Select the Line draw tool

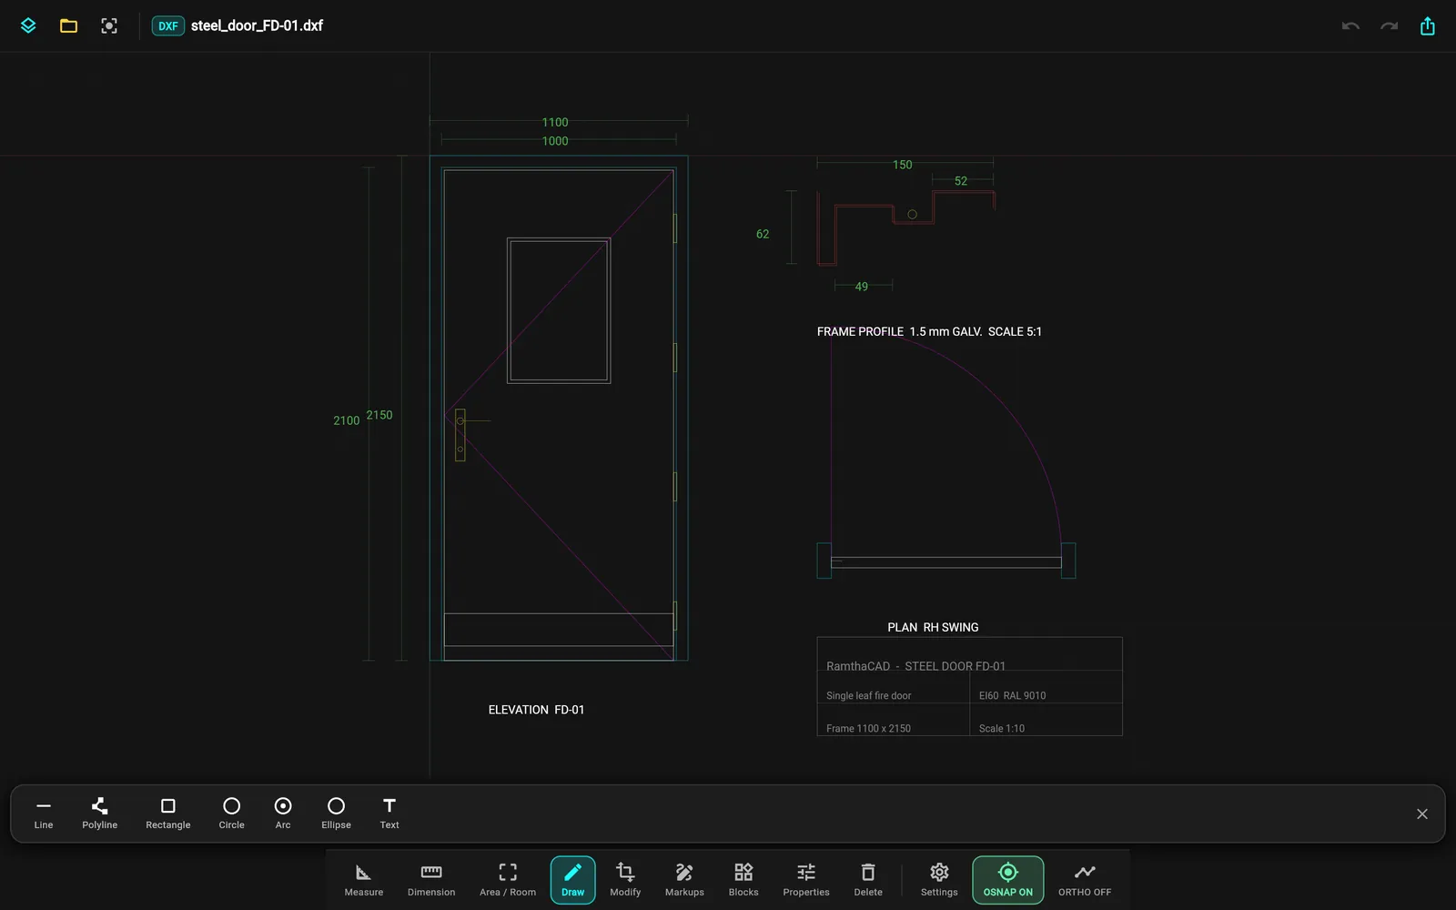point(44,814)
